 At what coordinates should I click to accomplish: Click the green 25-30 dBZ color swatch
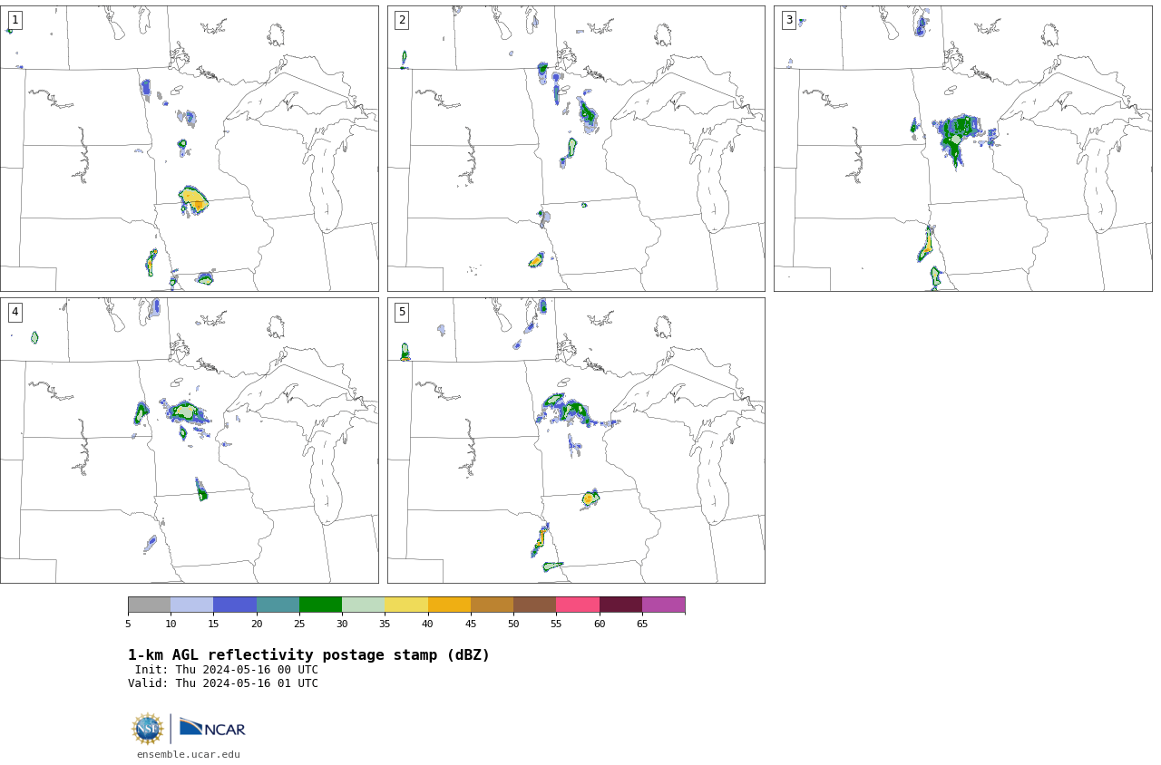[x=320, y=605]
